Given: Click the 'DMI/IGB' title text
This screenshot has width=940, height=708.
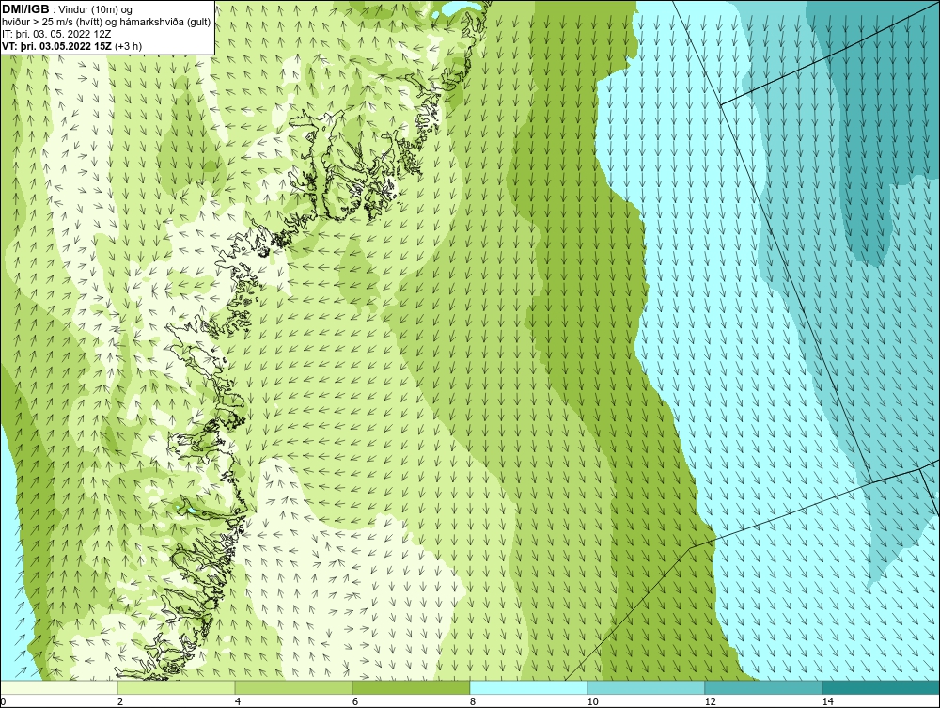Looking at the screenshot, I should [25, 9].
